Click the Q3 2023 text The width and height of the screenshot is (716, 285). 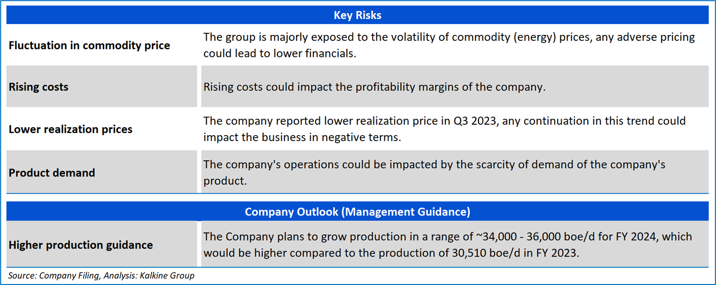(x=477, y=121)
